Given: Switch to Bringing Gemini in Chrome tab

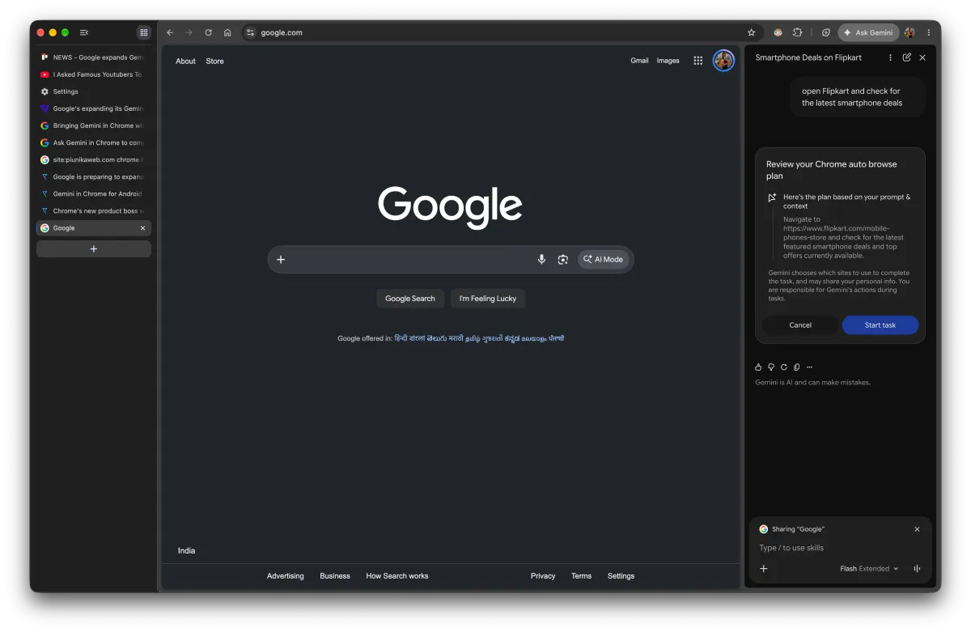Looking at the screenshot, I should (94, 125).
